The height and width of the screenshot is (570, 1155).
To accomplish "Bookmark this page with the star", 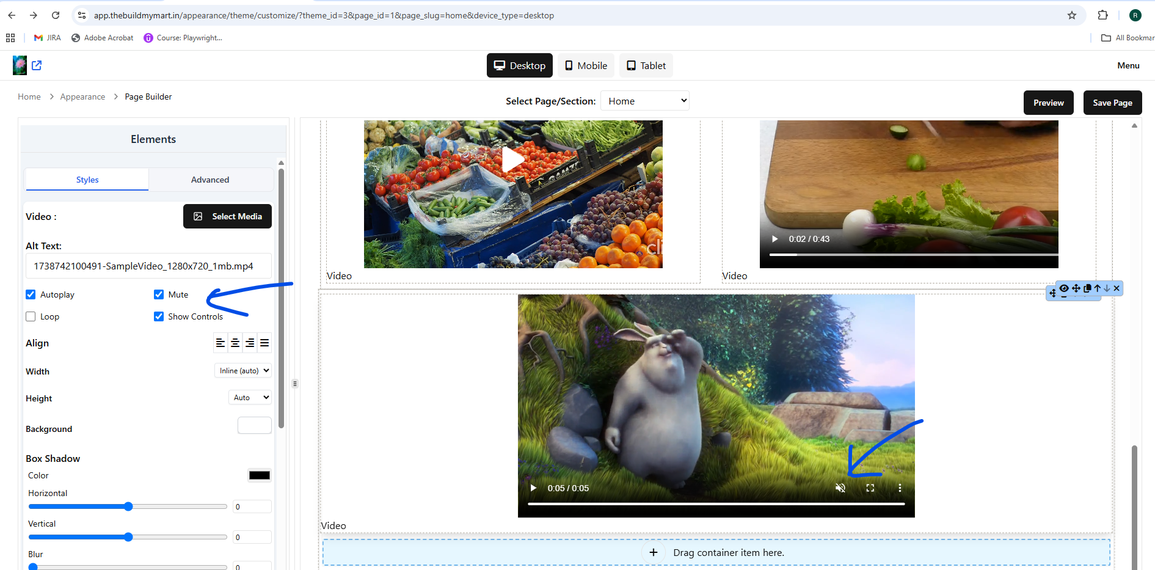I will click(x=1072, y=15).
